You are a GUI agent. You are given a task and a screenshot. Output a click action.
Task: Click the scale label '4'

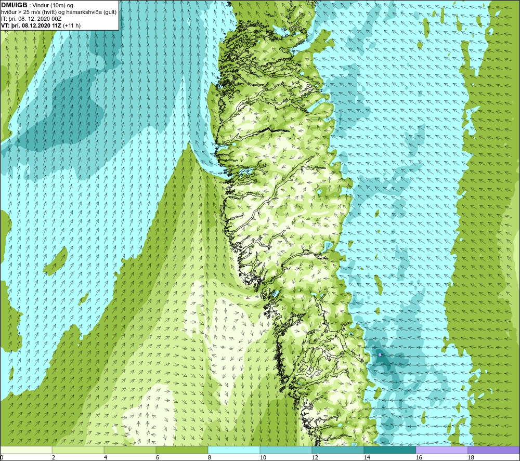click(x=106, y=458)
